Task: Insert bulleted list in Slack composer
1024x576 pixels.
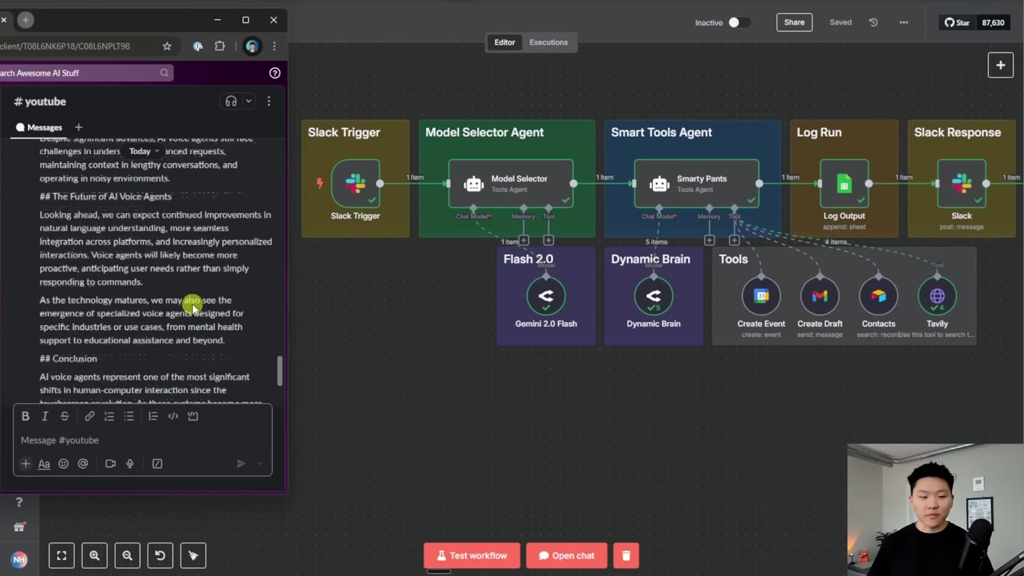Action: (129, 416)
